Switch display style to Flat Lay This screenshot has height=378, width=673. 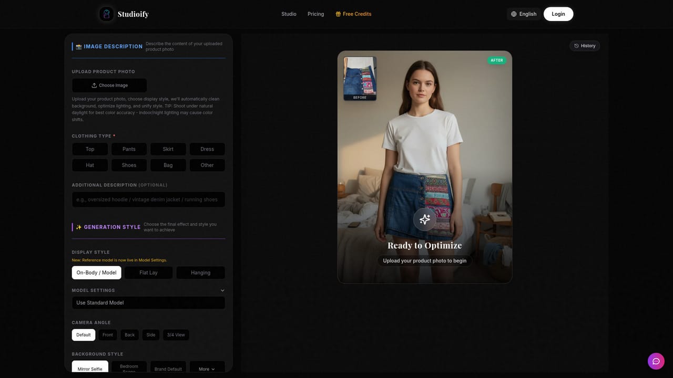click(148, 272)
